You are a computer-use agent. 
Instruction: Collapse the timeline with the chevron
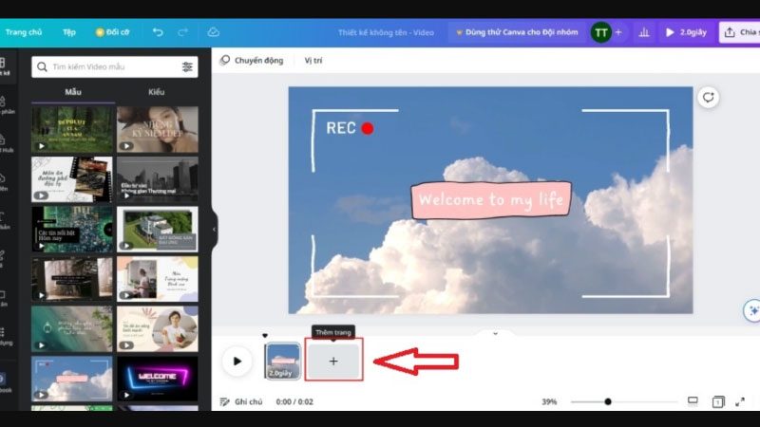tap(495, 334)
